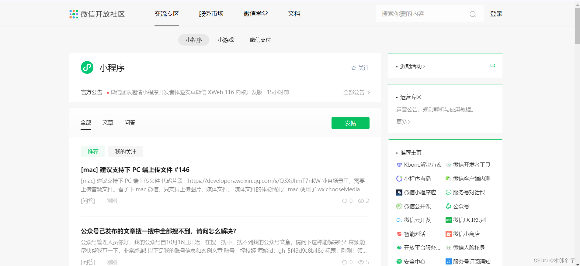This screenshot has width=580, height=266.
Task: Open the 微信学堂 nav tab
Action: tap(256, 14)
